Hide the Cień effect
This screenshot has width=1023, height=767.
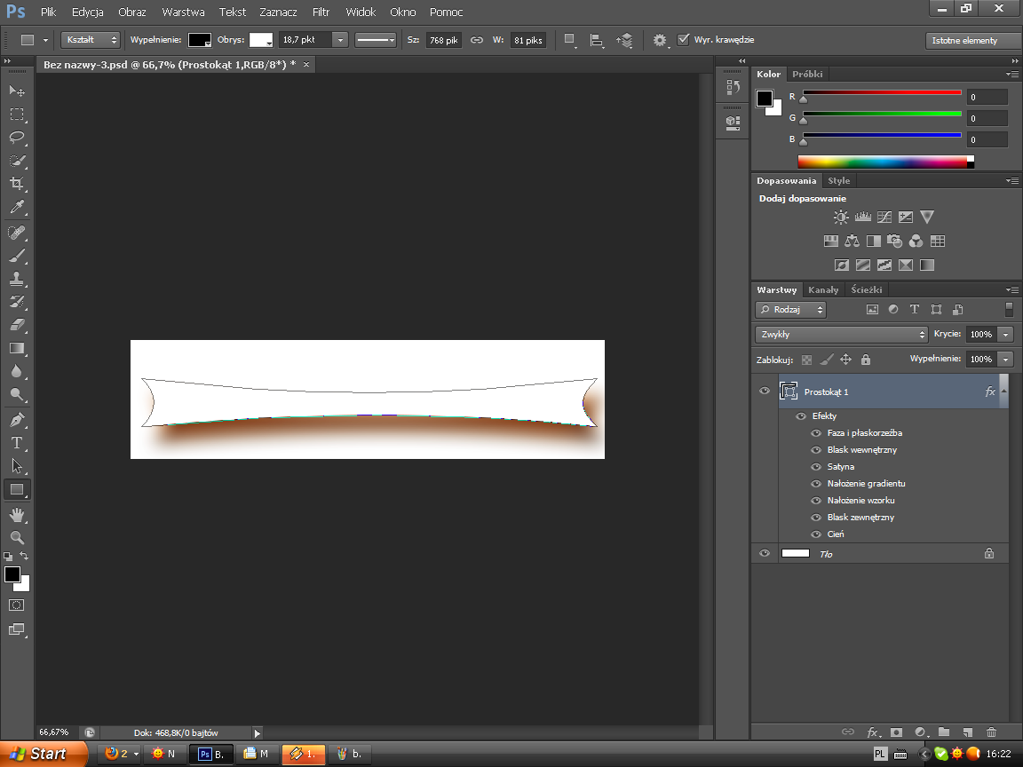click(815, 534)
